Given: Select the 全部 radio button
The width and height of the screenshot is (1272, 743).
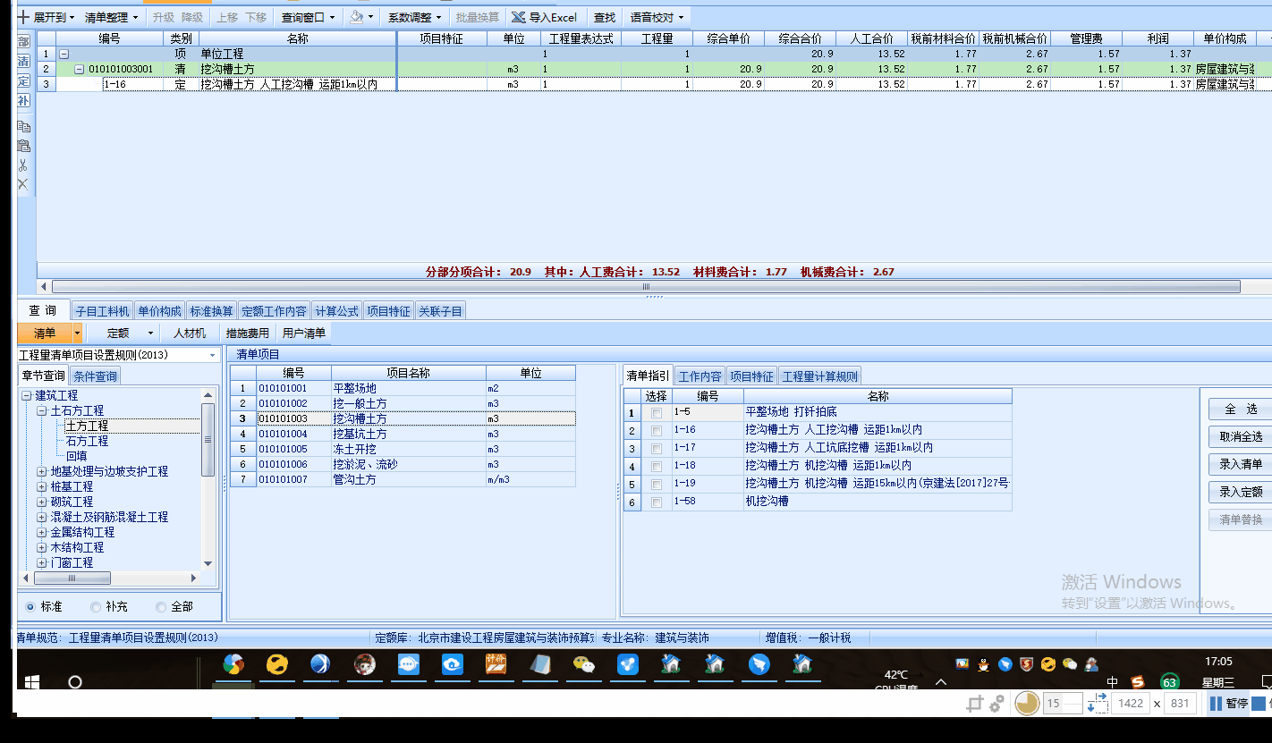Looking at the screenshot, I should point(162,607).
